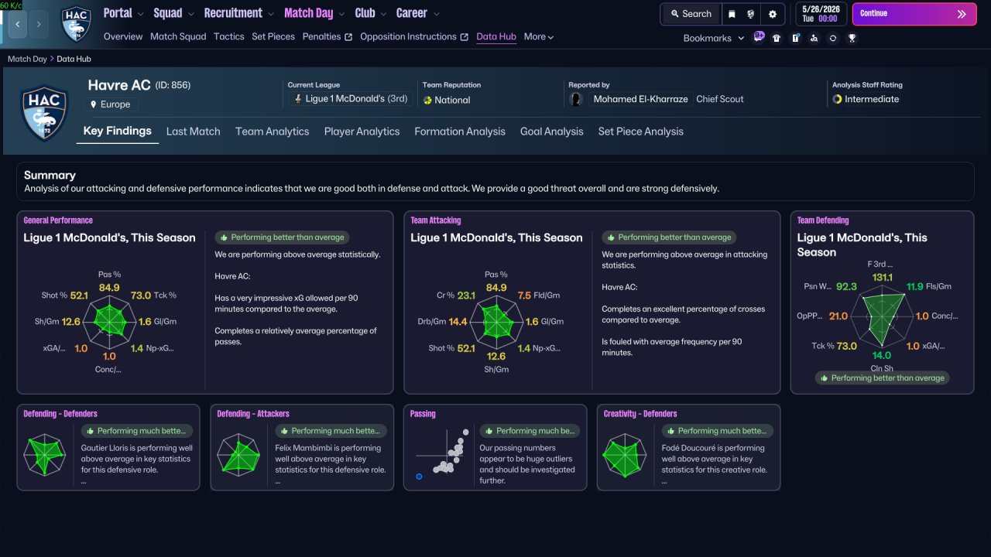Open the Match Squad submenu item

(178, 36)
